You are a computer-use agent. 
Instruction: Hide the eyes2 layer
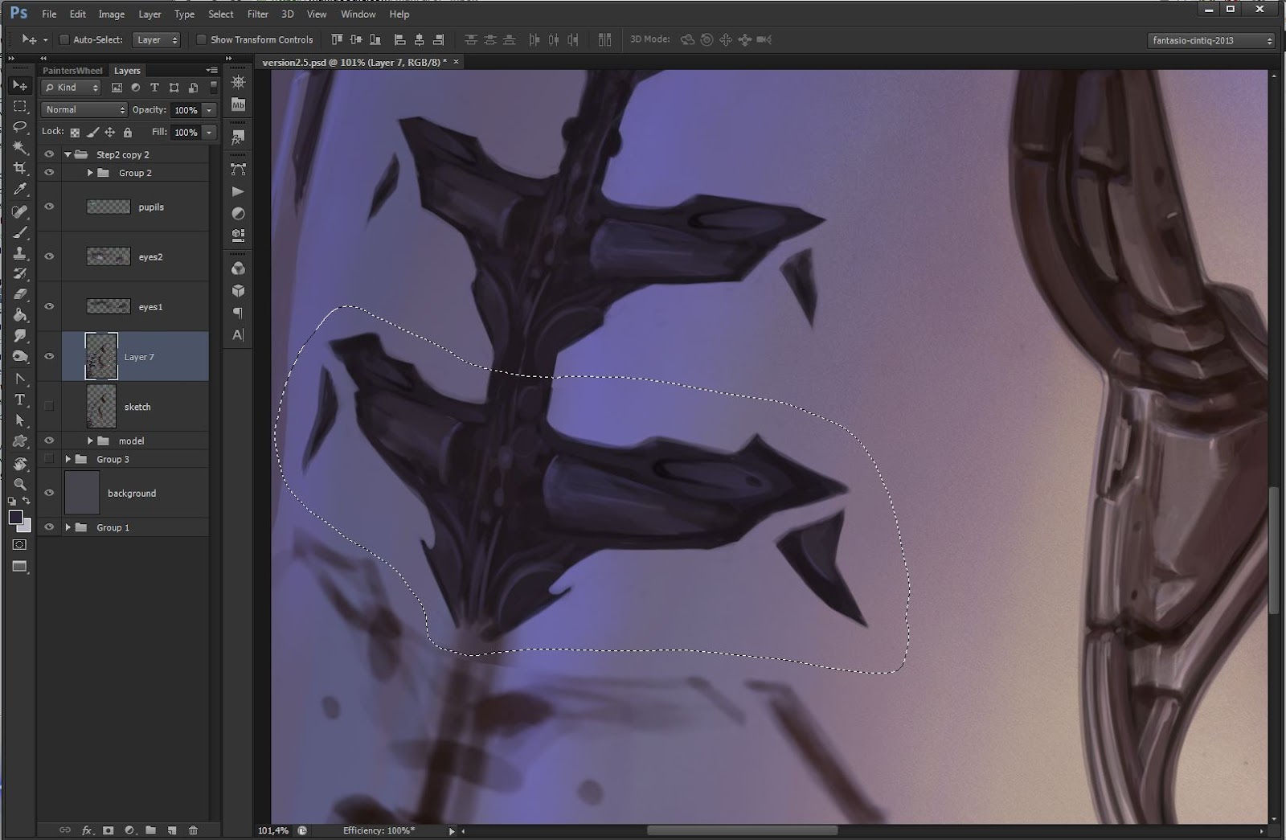[x=49, y=256]
